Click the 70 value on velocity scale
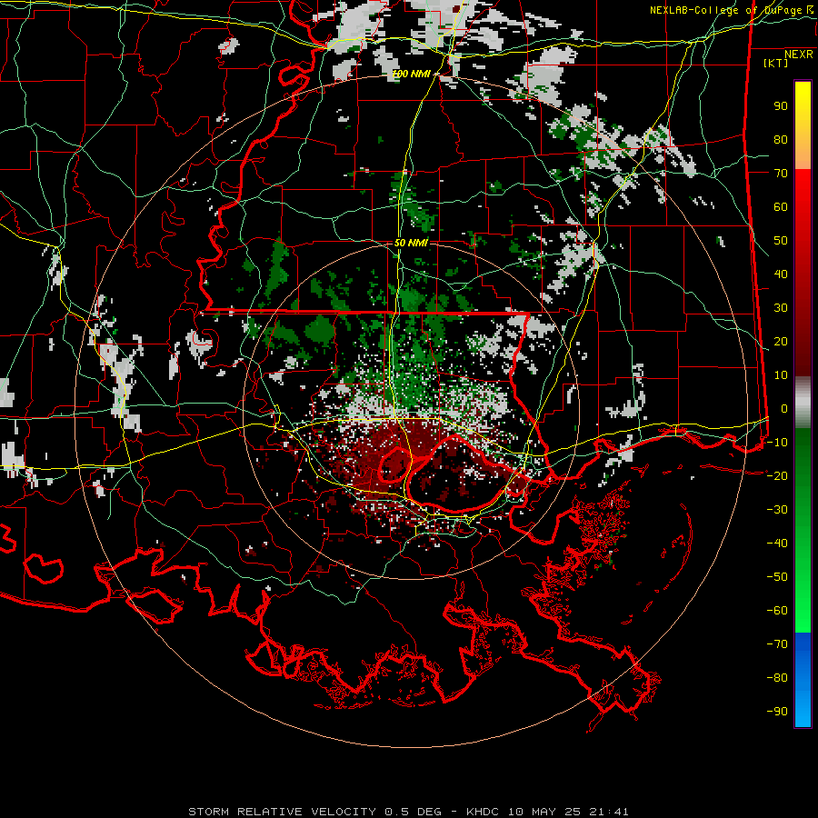Screen dimensions: 818x818 coord(781,174)
